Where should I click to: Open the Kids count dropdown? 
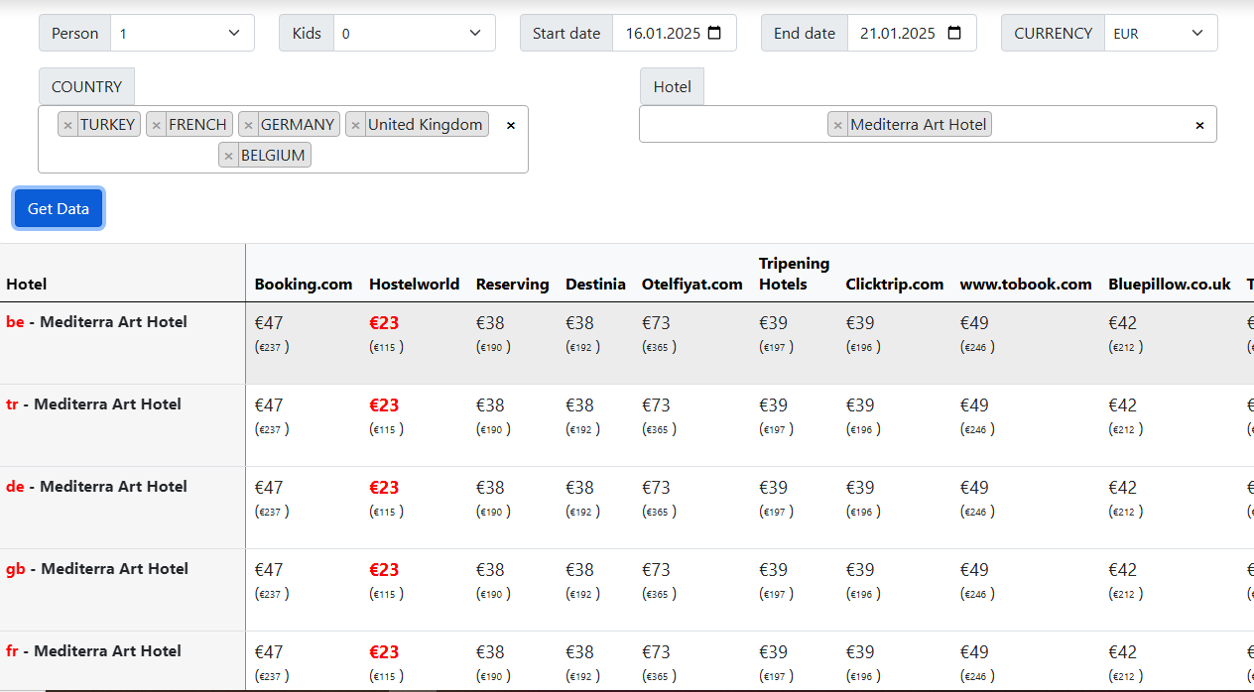click(415, 33)
